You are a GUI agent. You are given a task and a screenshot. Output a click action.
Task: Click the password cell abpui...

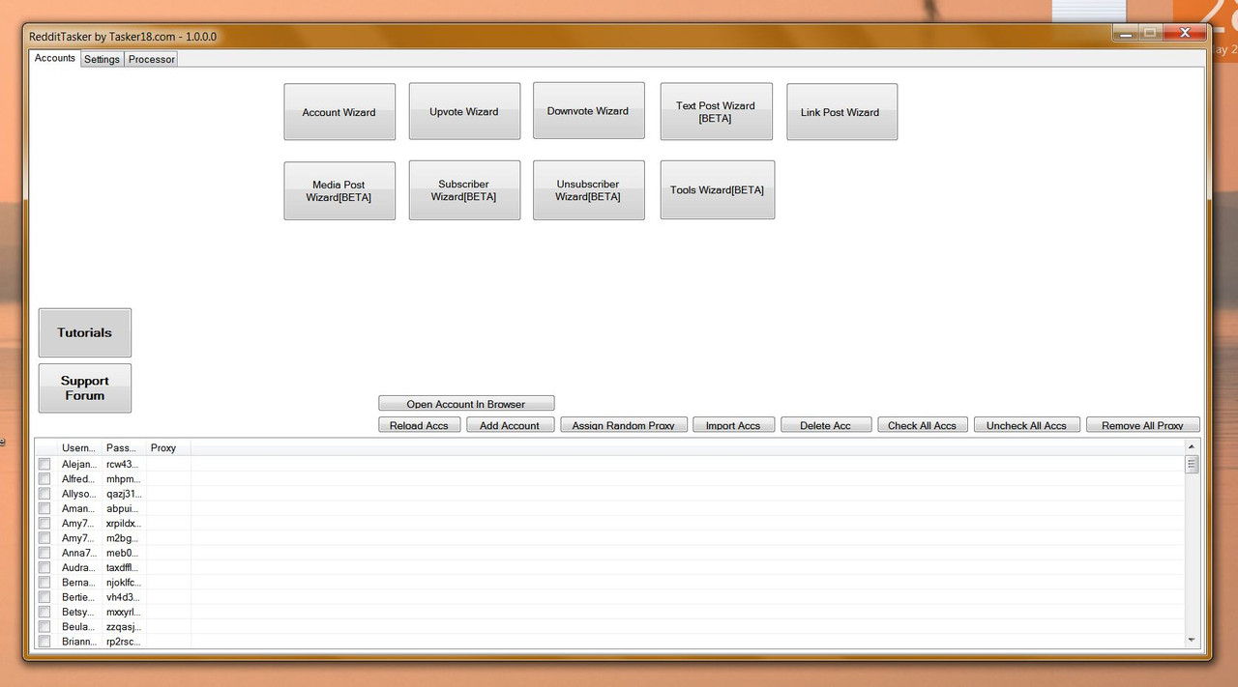[124, 508]
